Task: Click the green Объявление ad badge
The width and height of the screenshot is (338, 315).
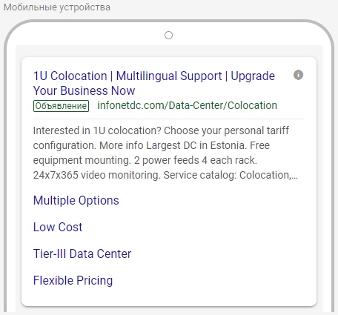Action: pos(61,106)
